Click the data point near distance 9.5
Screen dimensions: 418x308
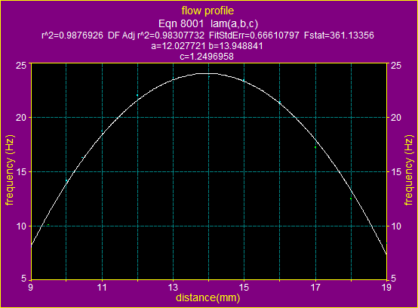tap(48, 225)
